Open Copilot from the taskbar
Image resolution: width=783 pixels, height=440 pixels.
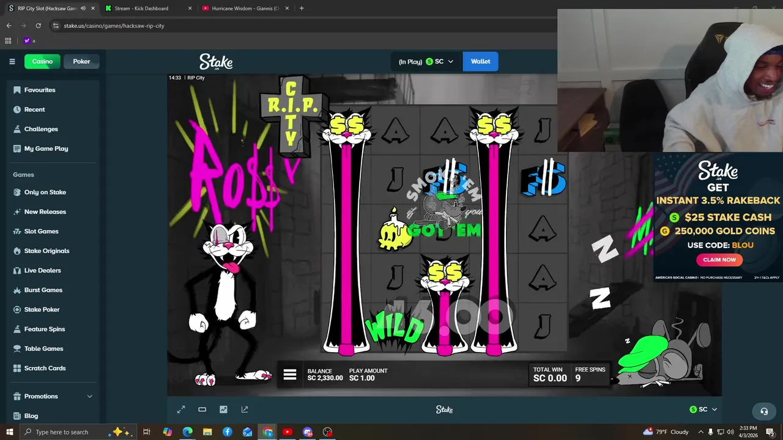[x=167, y=432]
